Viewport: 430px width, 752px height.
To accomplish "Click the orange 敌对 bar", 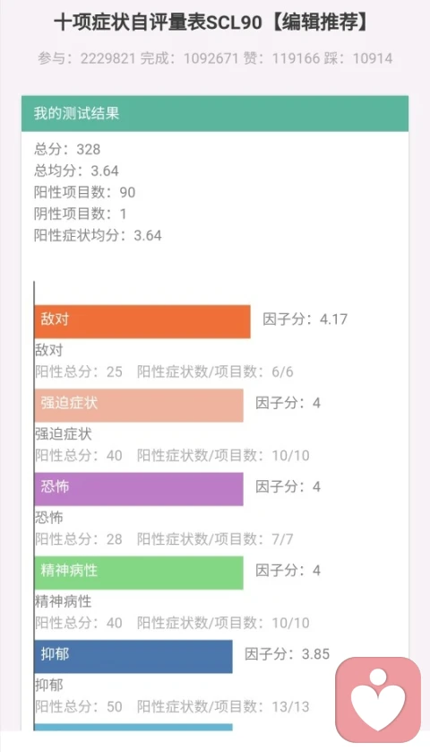I will point(142,322).
